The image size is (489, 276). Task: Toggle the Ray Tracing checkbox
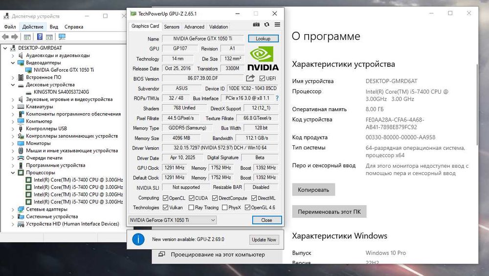point(192,207)
